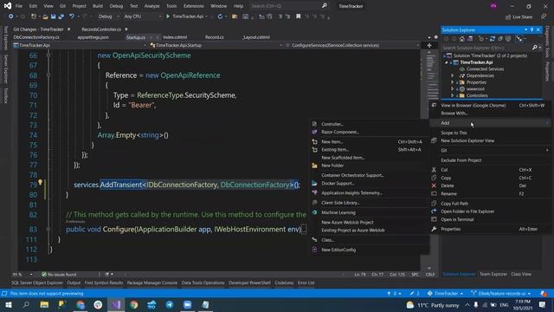Open the Build menu
This screenshot has width=554, height=312.
click(x=98, y=6)
